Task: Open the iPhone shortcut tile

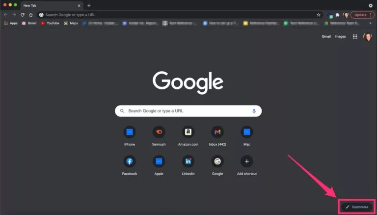Action: pos(130,136)
